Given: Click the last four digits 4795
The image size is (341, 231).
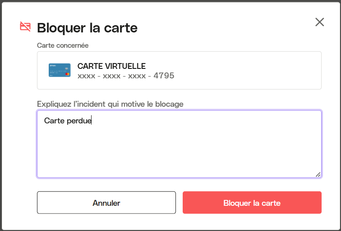Looking at the screenshot, I should pos(164,76).
